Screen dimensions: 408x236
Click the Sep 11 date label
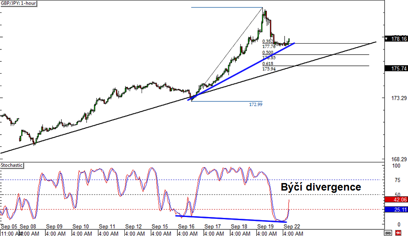click(x=107, y=227)
